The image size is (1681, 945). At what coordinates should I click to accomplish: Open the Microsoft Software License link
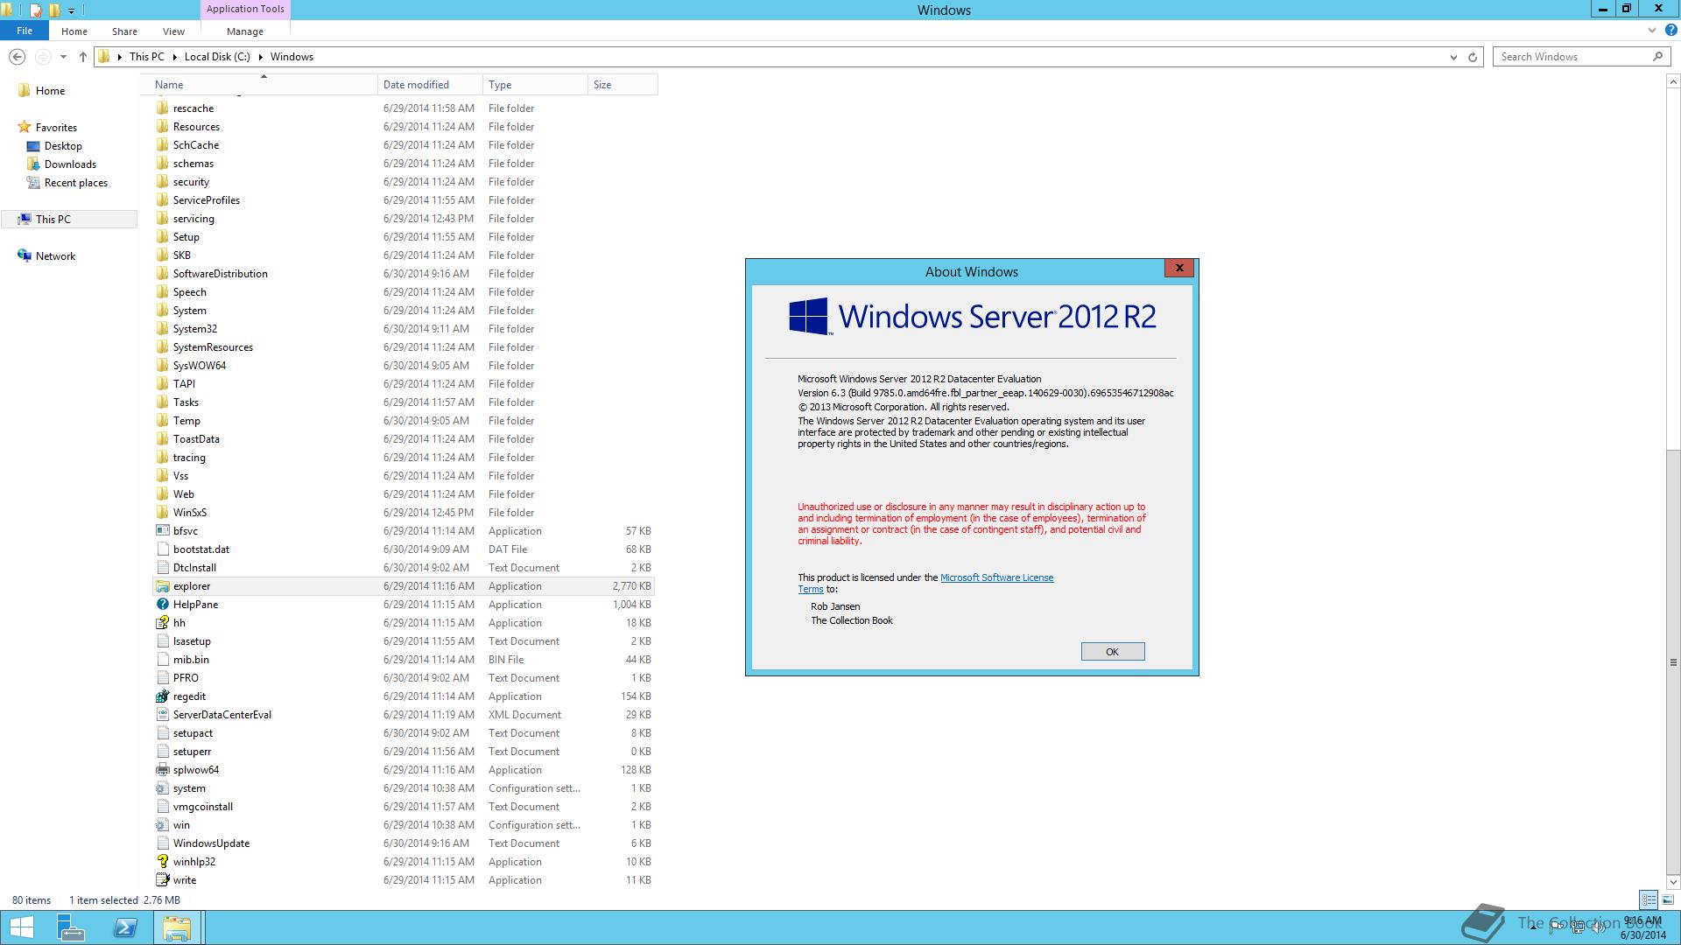click(996, 577)
